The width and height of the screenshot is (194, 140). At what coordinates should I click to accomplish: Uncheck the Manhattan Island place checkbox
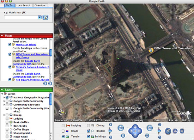tap(10, 44)
